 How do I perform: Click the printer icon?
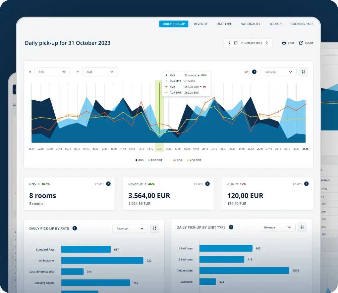click(x=284, y=43)
